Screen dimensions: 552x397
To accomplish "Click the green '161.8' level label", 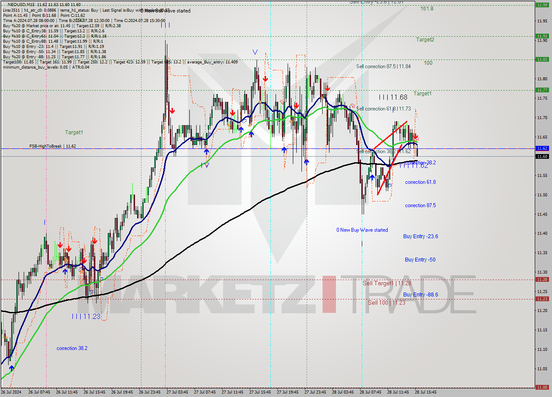I will [x=427, y=8].
